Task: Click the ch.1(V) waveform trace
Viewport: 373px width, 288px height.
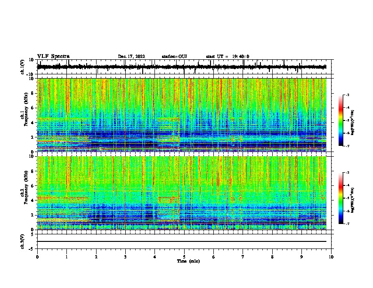Action: [x=182, y=67]
